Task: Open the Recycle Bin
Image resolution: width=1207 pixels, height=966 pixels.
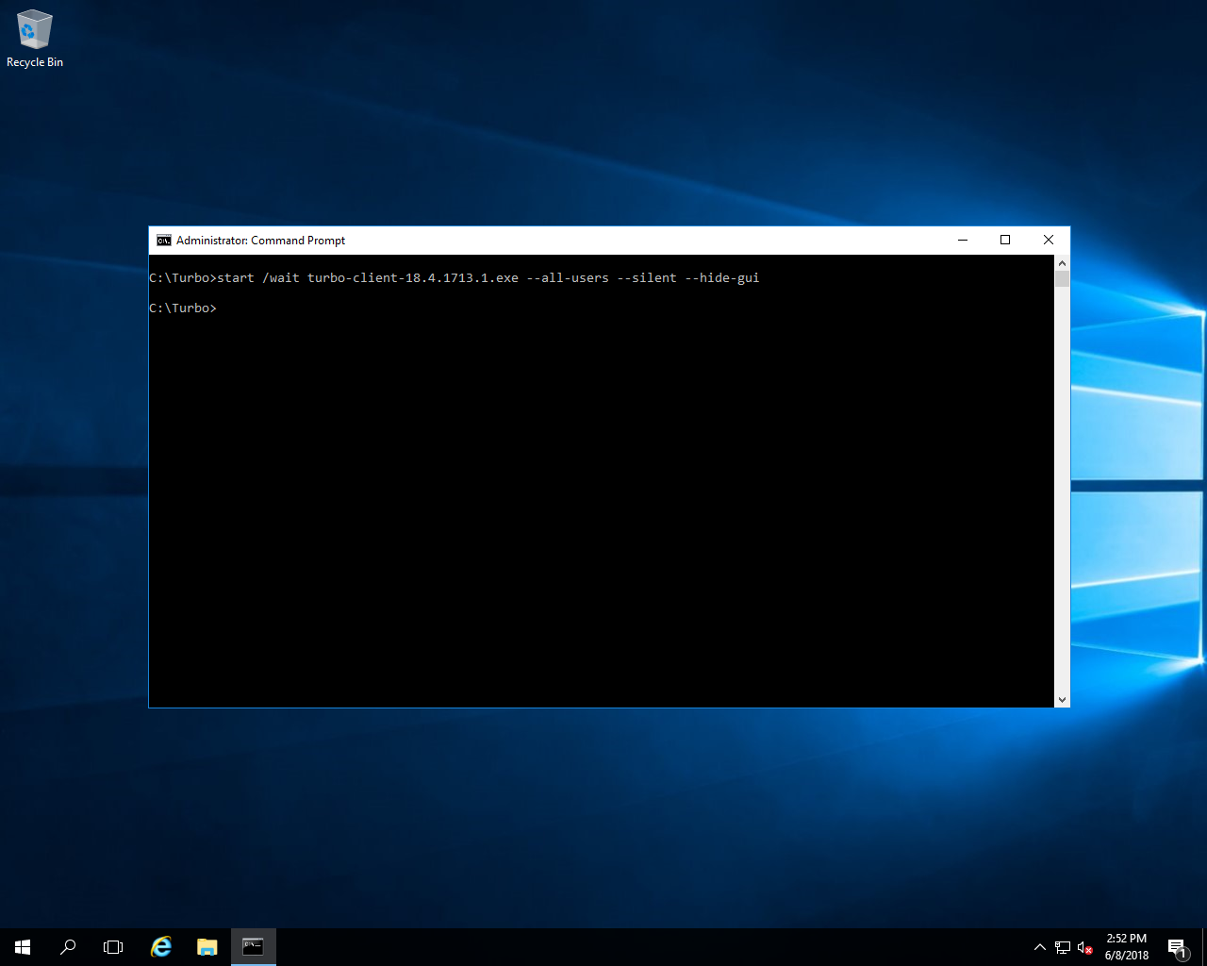Action: click(x=34, y=28)
